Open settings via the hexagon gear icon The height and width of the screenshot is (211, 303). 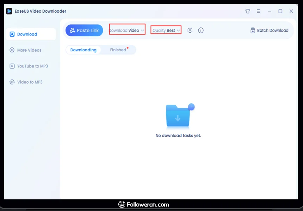click(190, 30)
